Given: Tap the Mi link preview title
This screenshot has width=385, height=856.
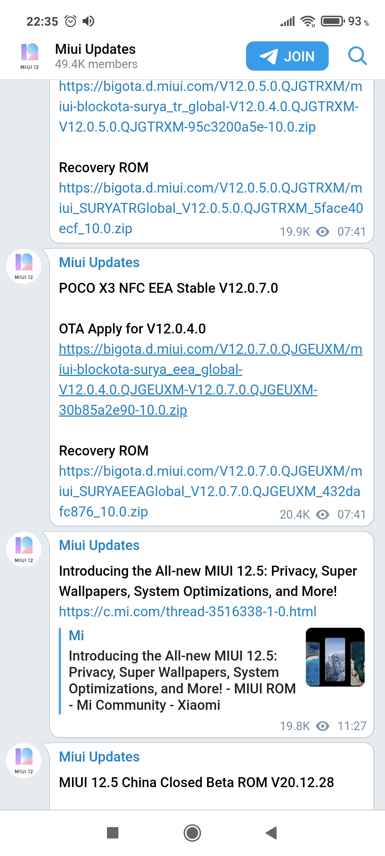Looking at the screenshot, I should [x=76, y=636].
